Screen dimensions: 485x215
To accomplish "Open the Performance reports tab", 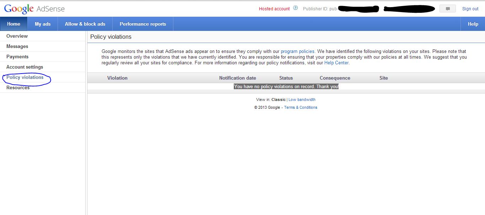I will pyautogui.click(x=142, y=24).
